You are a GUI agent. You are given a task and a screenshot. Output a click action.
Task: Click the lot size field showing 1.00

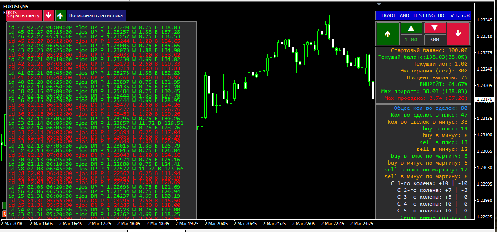pos(411,40)
